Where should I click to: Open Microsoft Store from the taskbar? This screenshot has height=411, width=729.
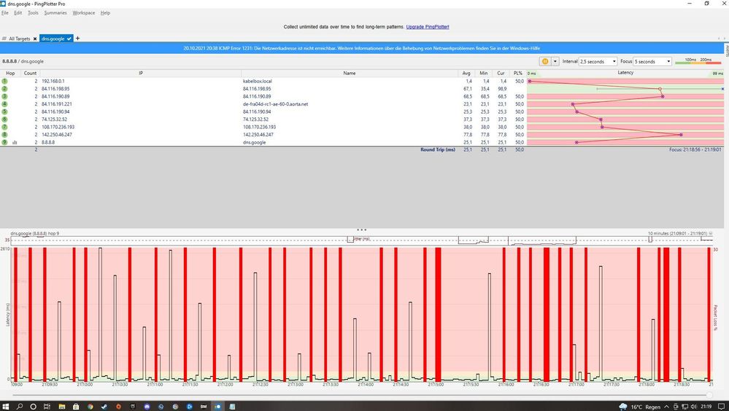(x=76, y=407)
